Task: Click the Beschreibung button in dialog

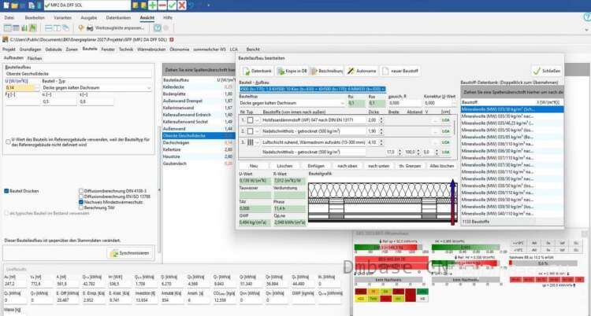Action: point(326,71)
